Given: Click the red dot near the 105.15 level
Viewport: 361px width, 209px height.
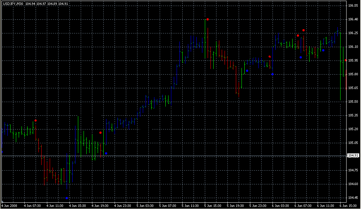Looking at the screenshot, I should coord(100,133).
